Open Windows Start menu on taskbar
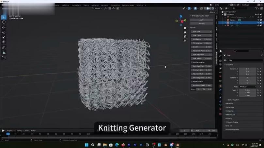264x148 pixels. (87, 145)
